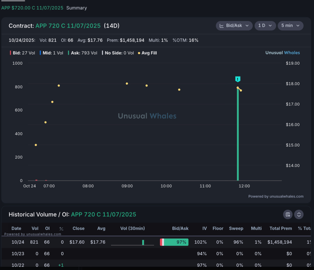
Task: Click Historical Volume contract link APP 720 C
Action: [x=104, y=214]
